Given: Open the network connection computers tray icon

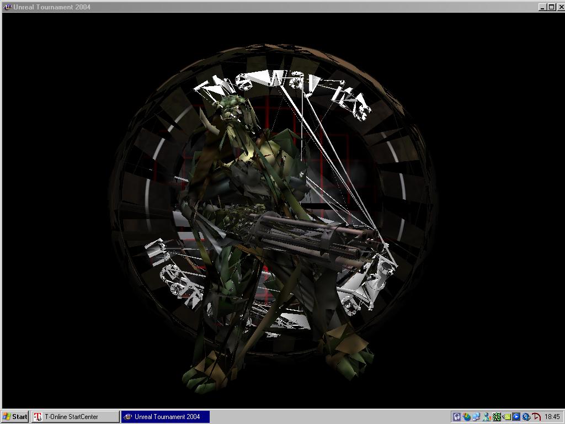Looking at the screenshot, I should (476, 417).
